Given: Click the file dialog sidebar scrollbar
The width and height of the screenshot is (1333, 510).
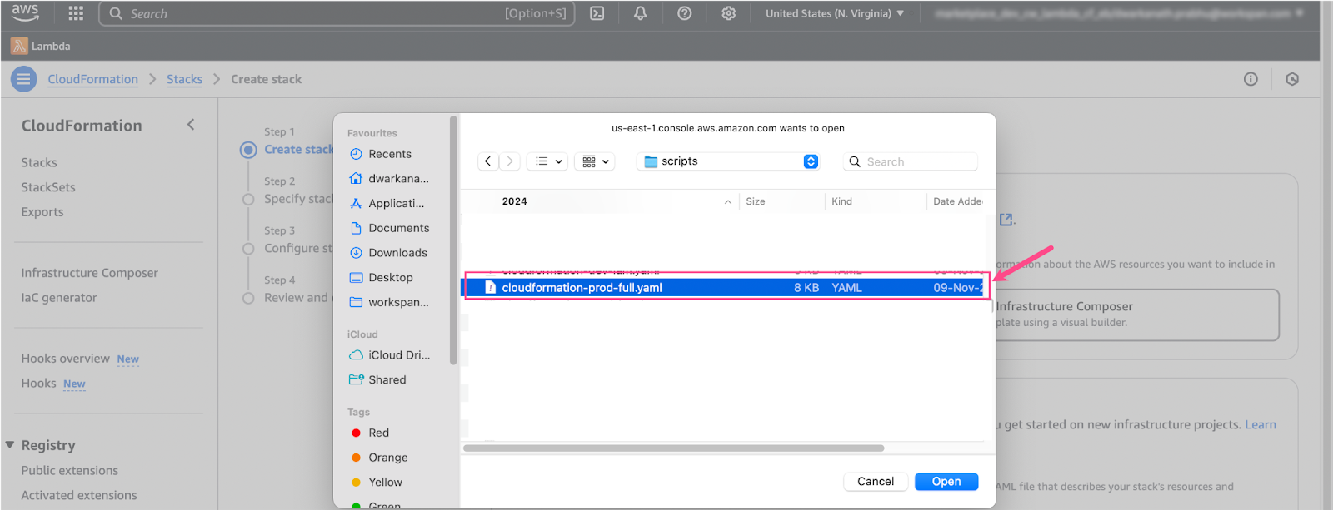Looking at the screenshot, I should [453, 240].
